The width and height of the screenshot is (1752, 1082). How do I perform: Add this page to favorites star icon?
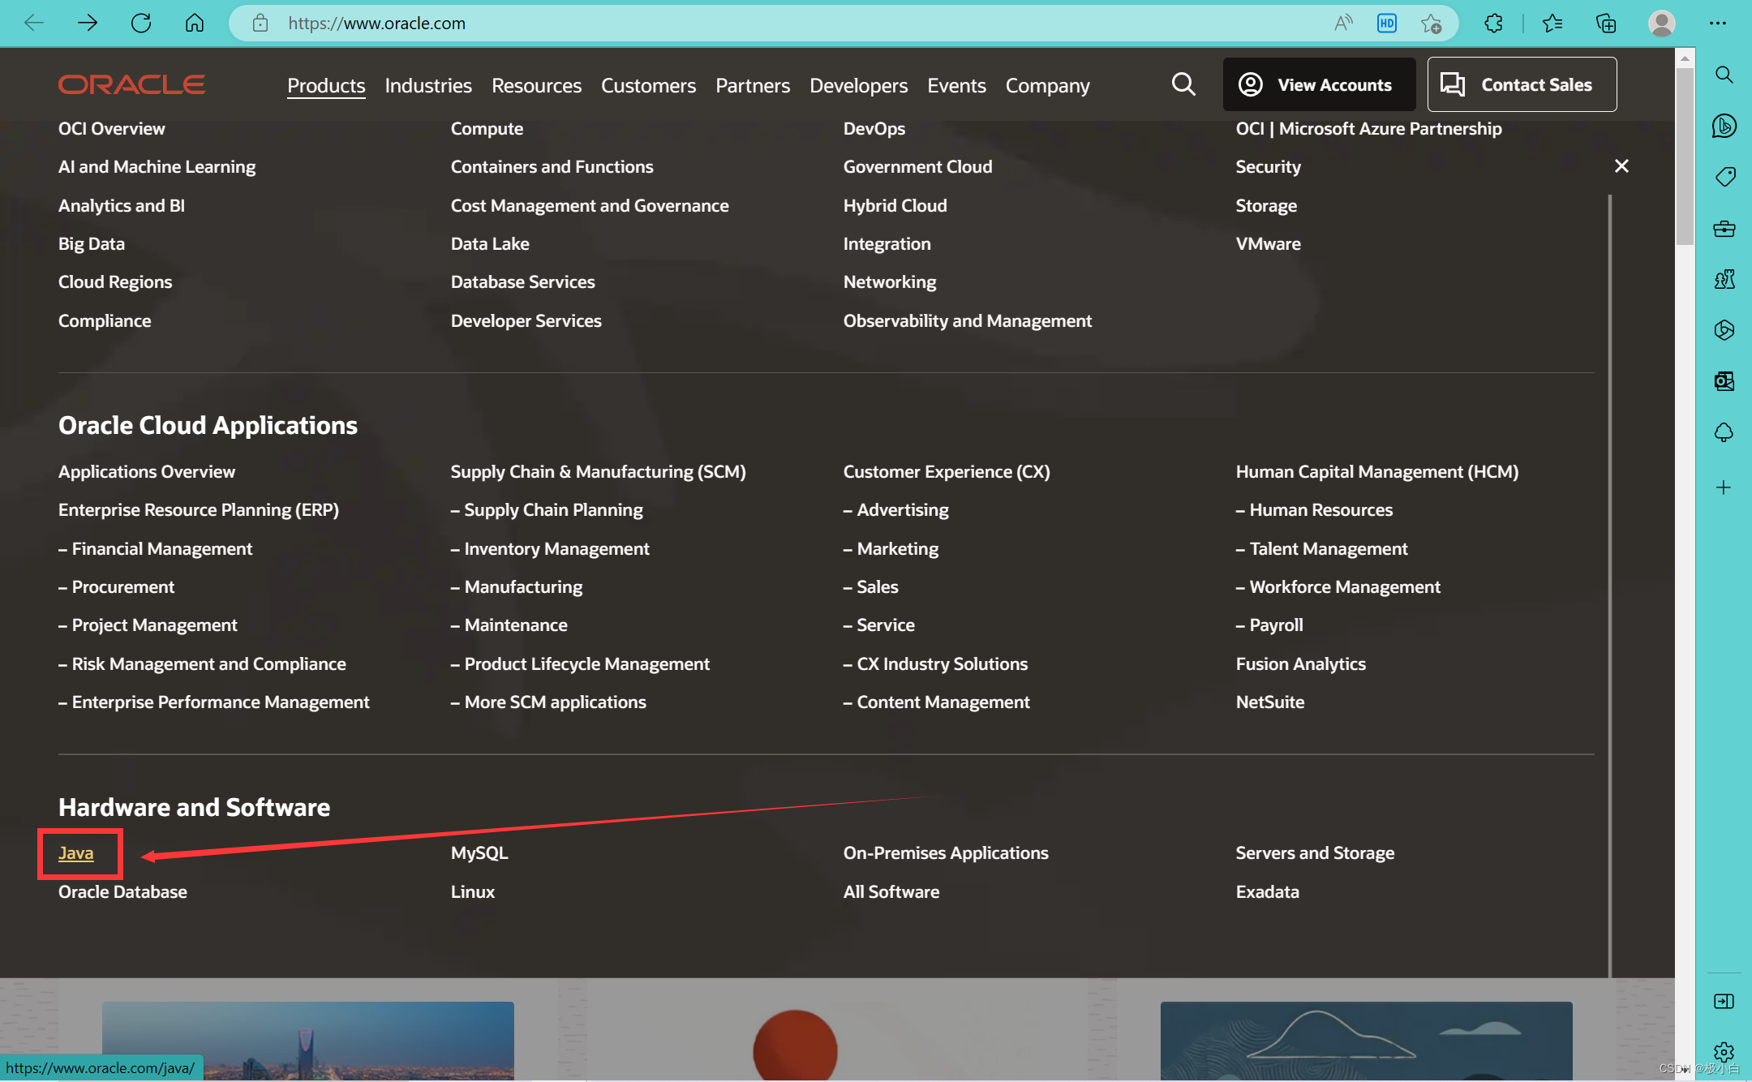(1431, 23)
